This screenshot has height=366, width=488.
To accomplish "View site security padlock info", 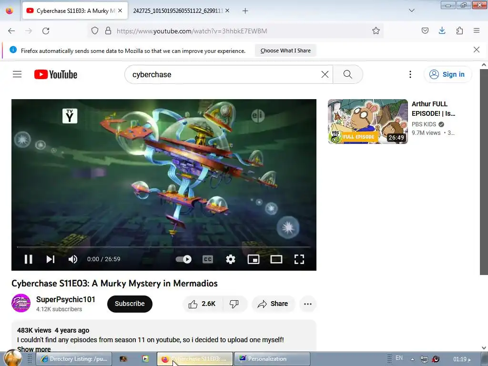I will point(108,31).
